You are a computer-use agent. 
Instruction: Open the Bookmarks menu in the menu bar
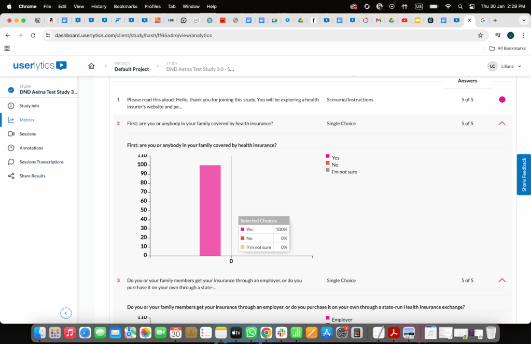coord(124,6)
